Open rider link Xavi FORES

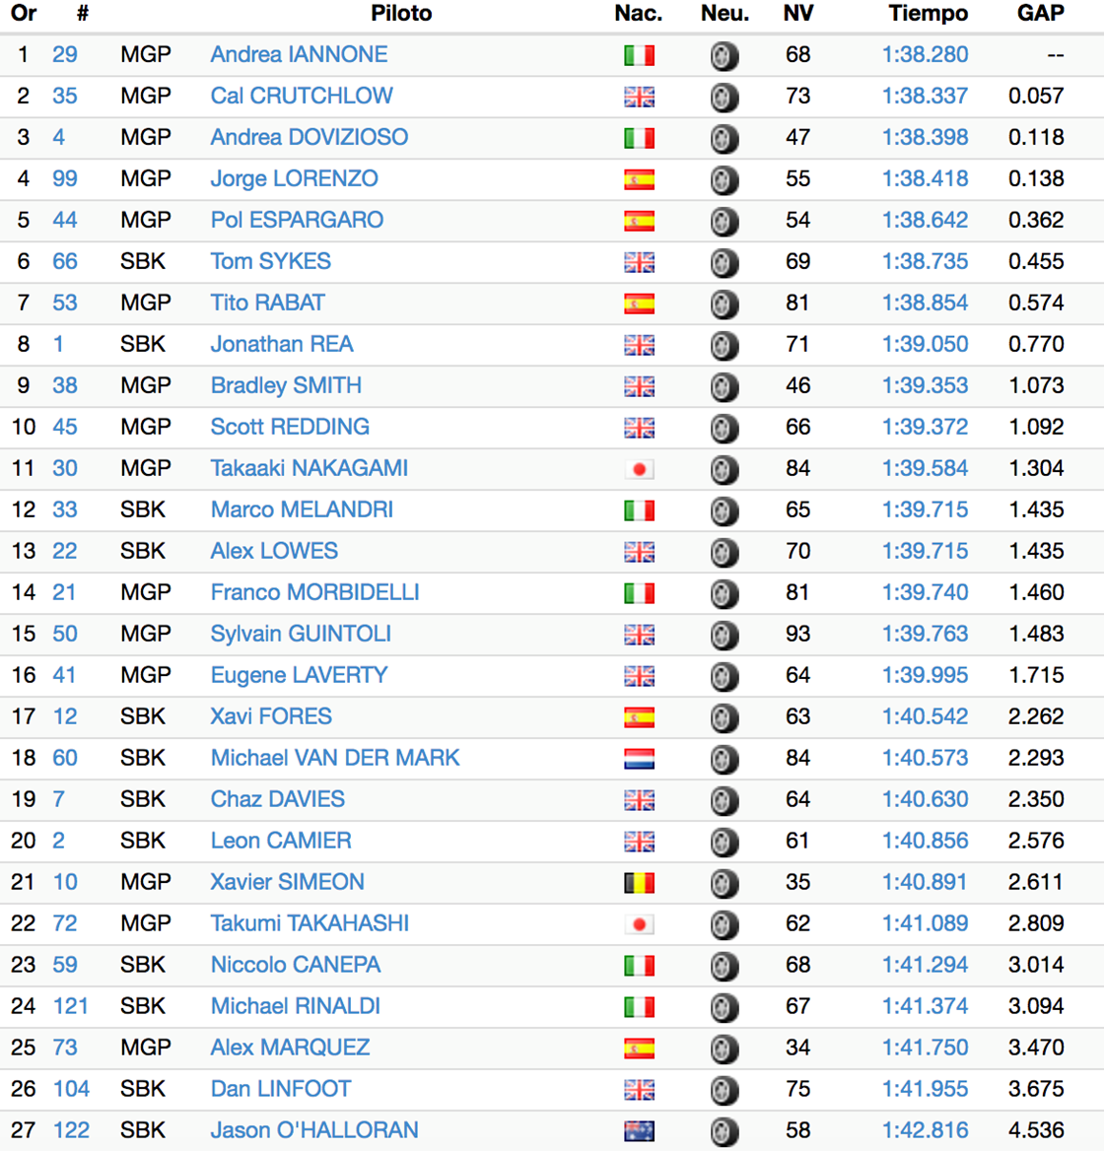[271, 716]
